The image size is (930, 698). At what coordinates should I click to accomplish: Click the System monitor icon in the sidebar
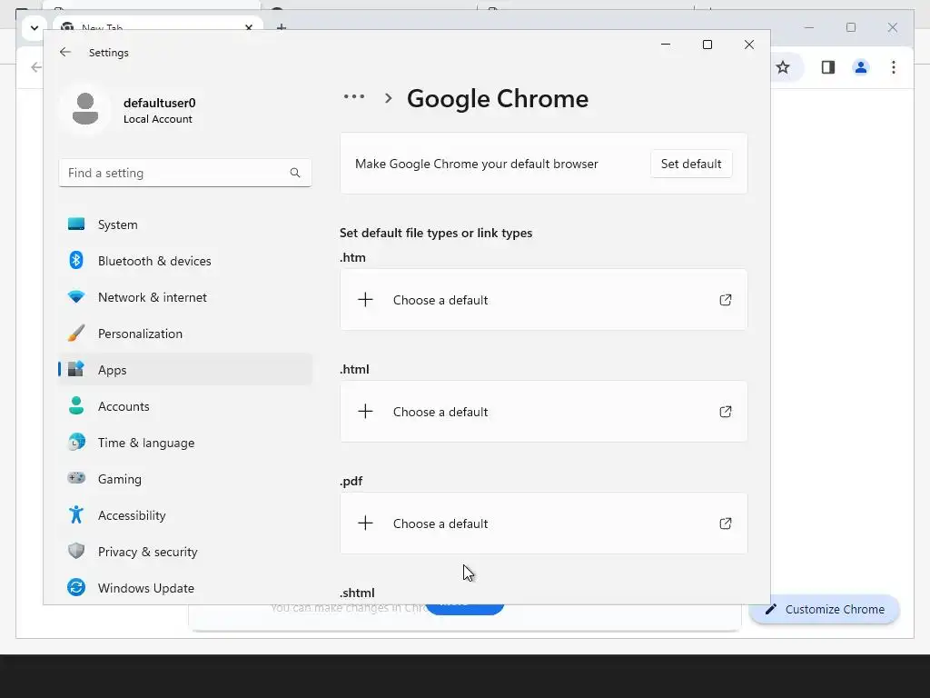click(76, 224)
